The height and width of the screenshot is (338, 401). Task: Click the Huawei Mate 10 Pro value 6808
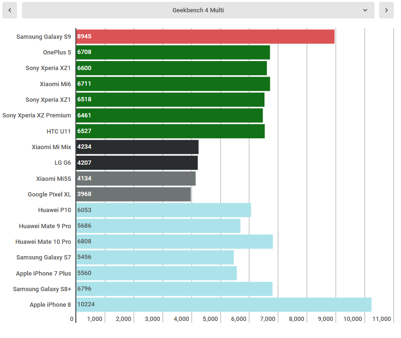click(x=84, y=241)
